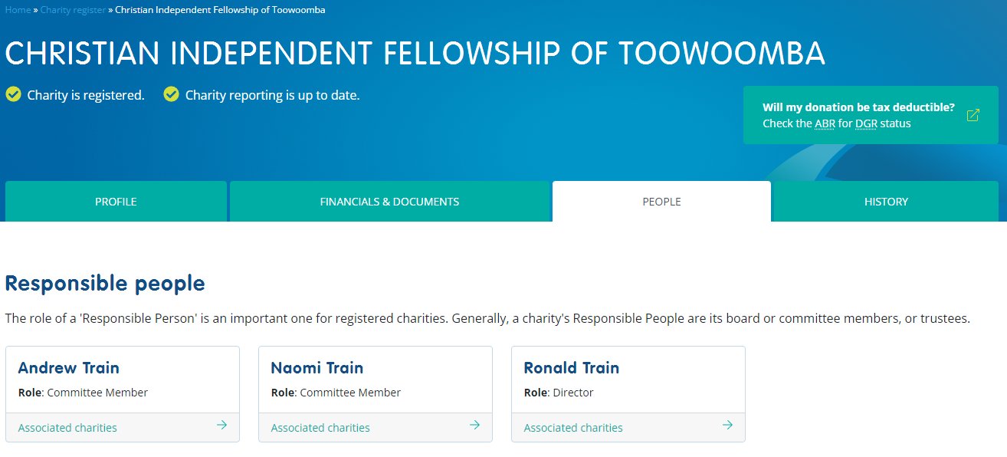Viewport: 1007px width, 457px height.
Task: Open Associated charities for Naomi Train
Action: coord(320,428)
